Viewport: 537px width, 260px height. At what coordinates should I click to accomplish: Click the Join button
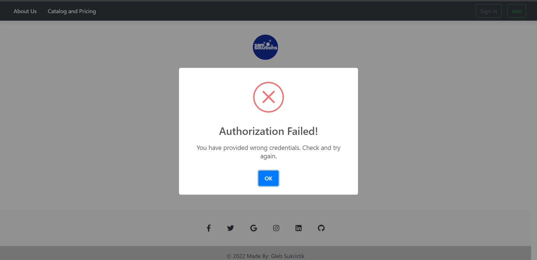point(516,11)
